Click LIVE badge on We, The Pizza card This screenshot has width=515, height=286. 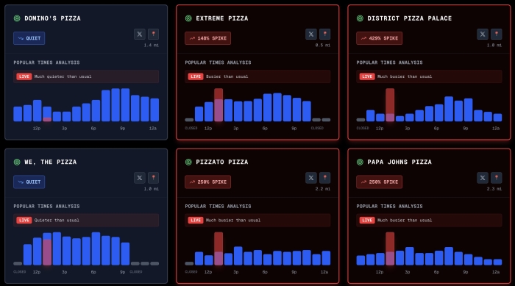24,221
